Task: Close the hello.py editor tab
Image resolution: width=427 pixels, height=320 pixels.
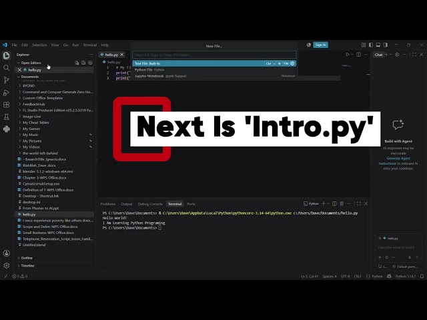Action: [122, 55]
